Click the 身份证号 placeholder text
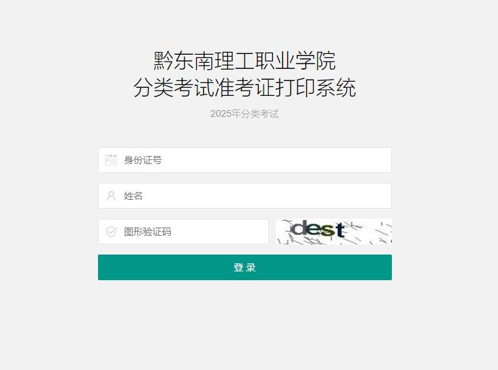This screenshot has height=370, width=498. click(143, 160)
